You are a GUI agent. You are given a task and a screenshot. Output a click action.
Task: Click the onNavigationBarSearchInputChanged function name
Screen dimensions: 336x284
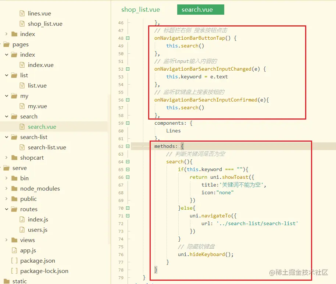pyautogui.click(x=203, y=69)
